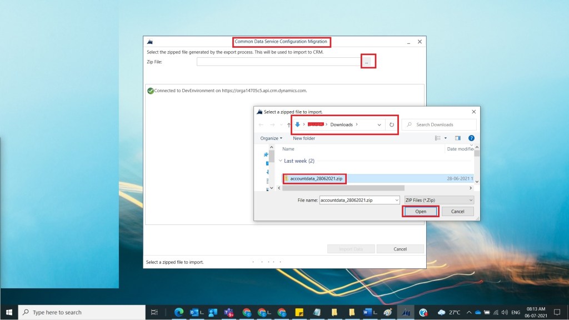
Task: Open Microsoft Teams from the taskbar
Action: [228, 312]
